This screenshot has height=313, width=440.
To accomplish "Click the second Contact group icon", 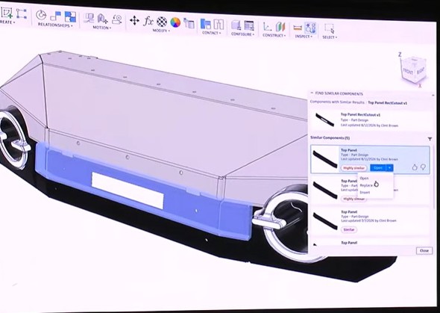I will click(219, 25).
